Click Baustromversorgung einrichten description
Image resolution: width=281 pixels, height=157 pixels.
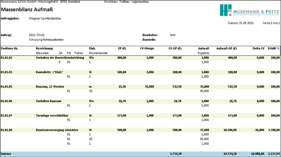click(57, 130)
